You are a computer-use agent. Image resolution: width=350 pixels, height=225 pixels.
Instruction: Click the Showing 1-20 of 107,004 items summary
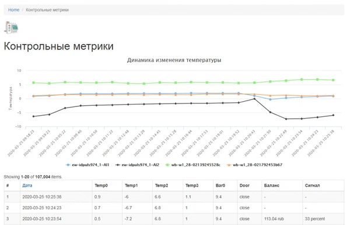pyautogui.click(x=33, y=177)
